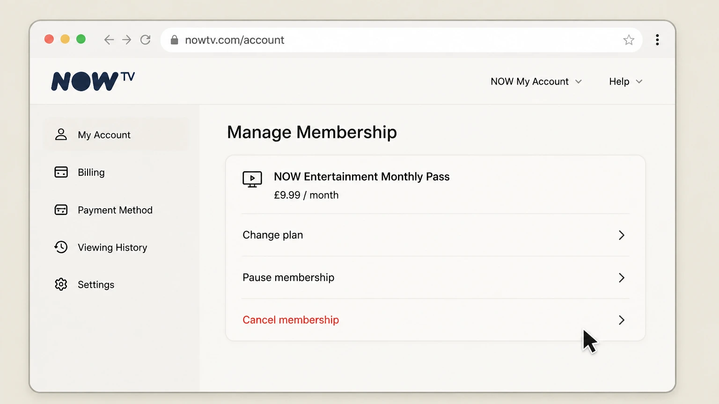Open Settings in the sidebar
Image resolution: width=719 pixels, height=404 pixels.
116,284
